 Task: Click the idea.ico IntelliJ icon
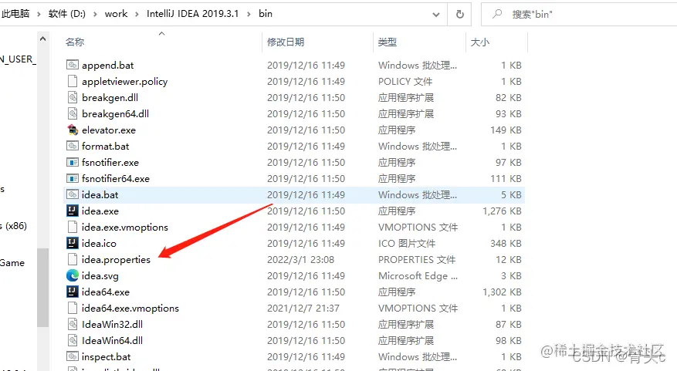coord(73,243)
